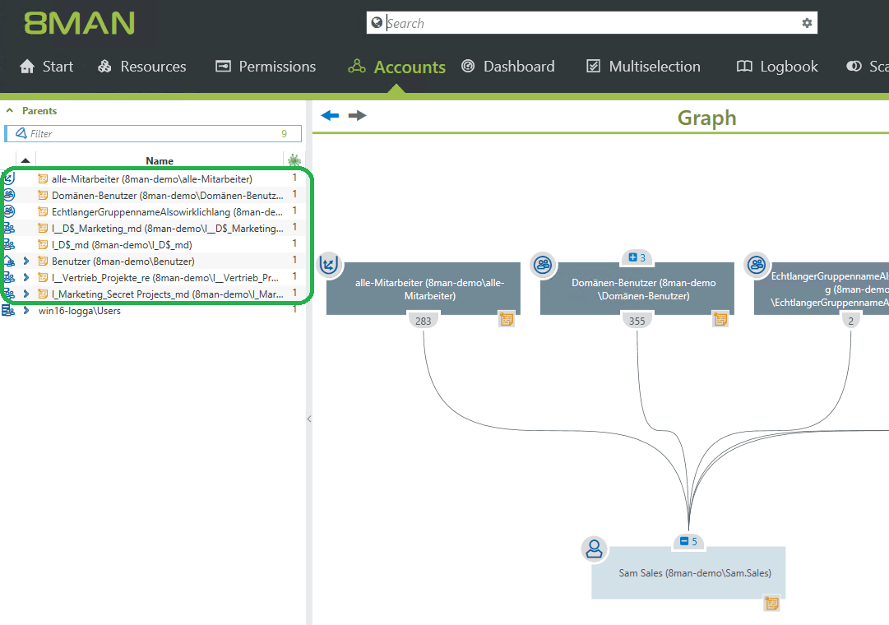
Task: Select the I_Marketing_Secret Projects_md row
Action: [152, 294]
